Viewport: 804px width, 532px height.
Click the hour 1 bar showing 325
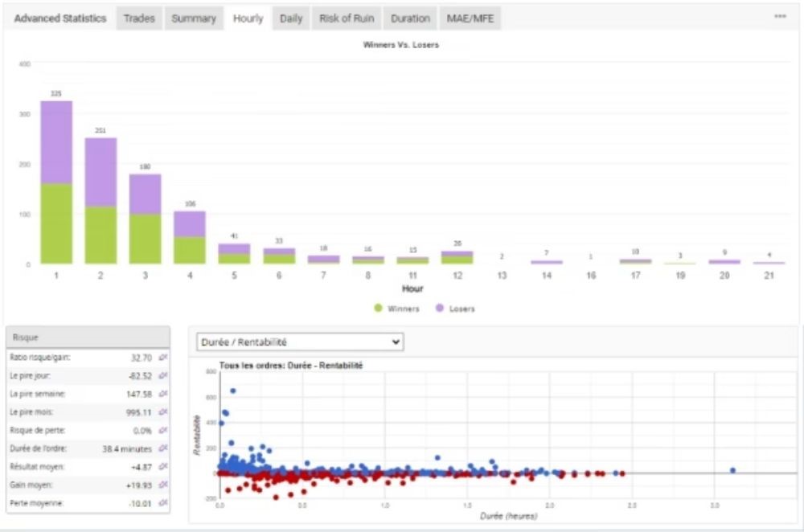click(56, 183)
